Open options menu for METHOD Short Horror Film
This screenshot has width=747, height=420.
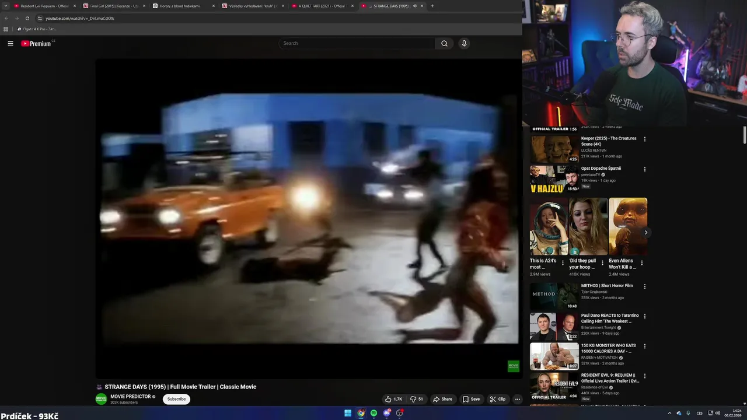[x=645, y=286]
